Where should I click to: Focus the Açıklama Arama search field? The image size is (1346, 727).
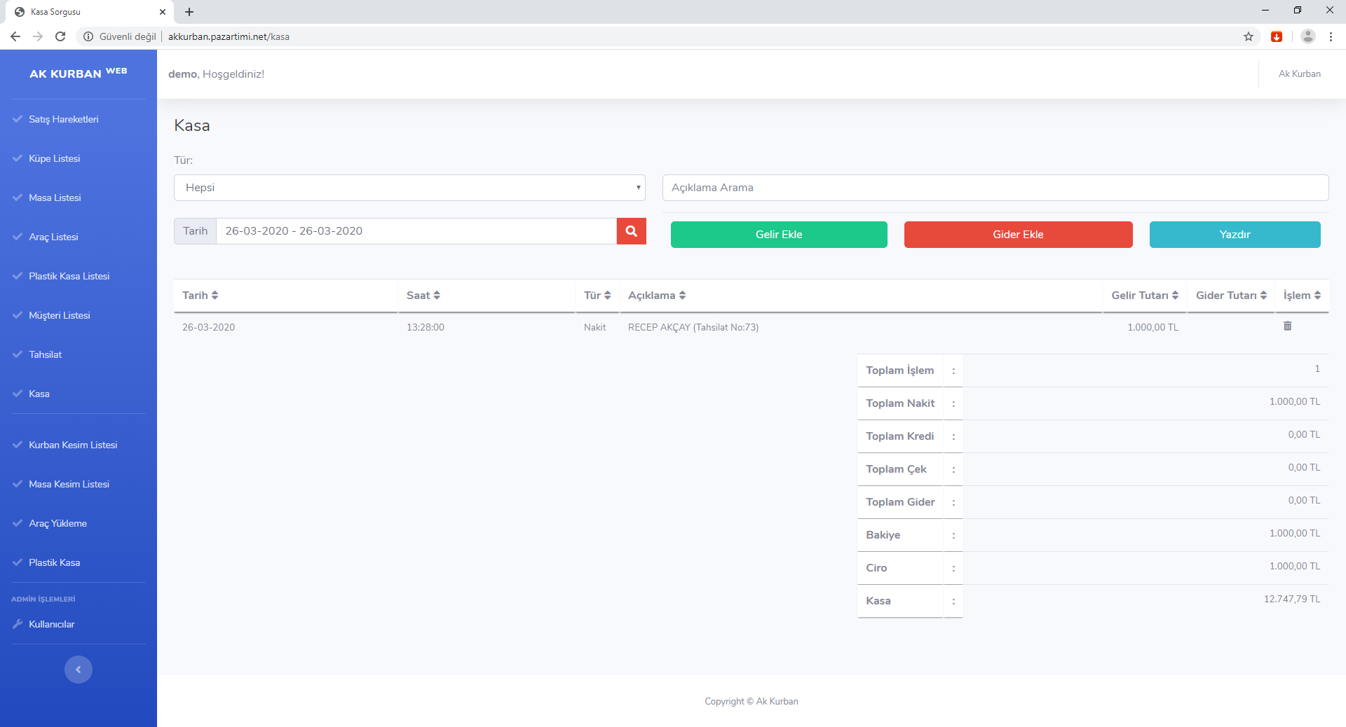[x=995, y=188]
